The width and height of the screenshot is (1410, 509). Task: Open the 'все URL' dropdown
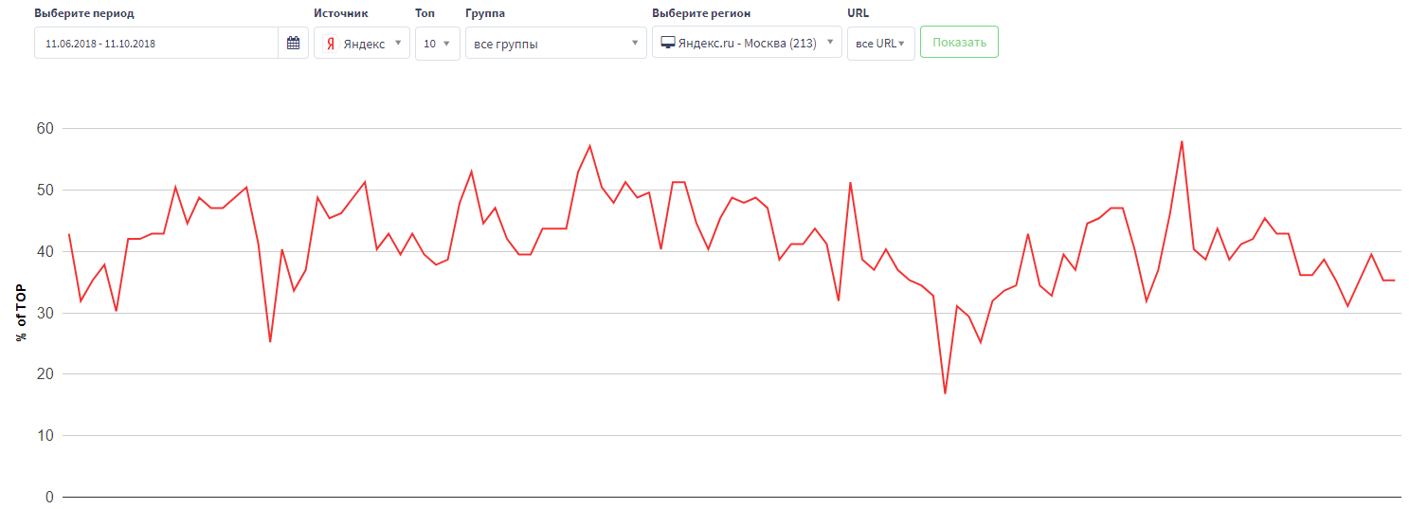(880, 44)
